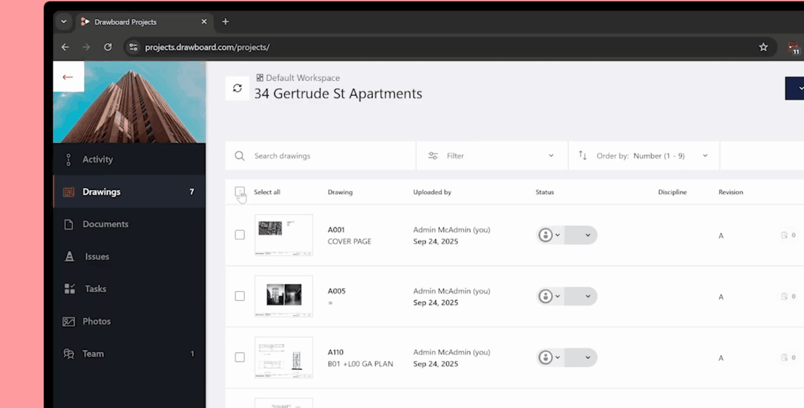Open the browser tab search dropdown

64,21
